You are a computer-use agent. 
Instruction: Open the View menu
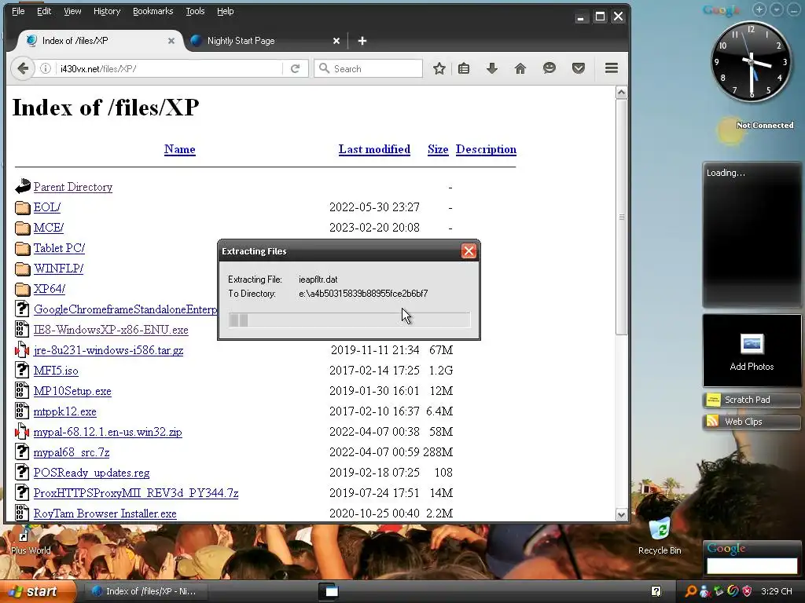pos(72,11)
